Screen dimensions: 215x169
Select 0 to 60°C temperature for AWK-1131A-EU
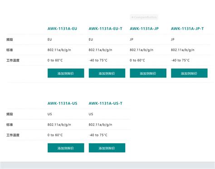pyautogui.click(x=55, y=60)
